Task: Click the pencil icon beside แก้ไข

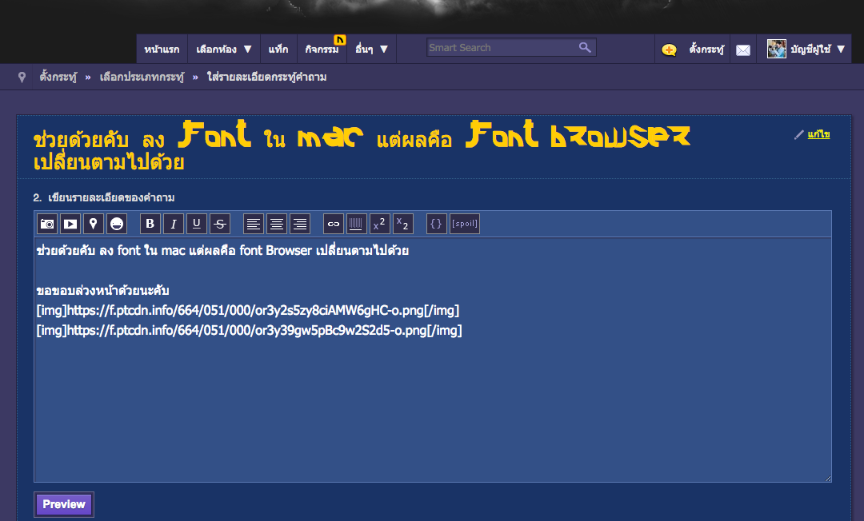Action: coord(798,135)
